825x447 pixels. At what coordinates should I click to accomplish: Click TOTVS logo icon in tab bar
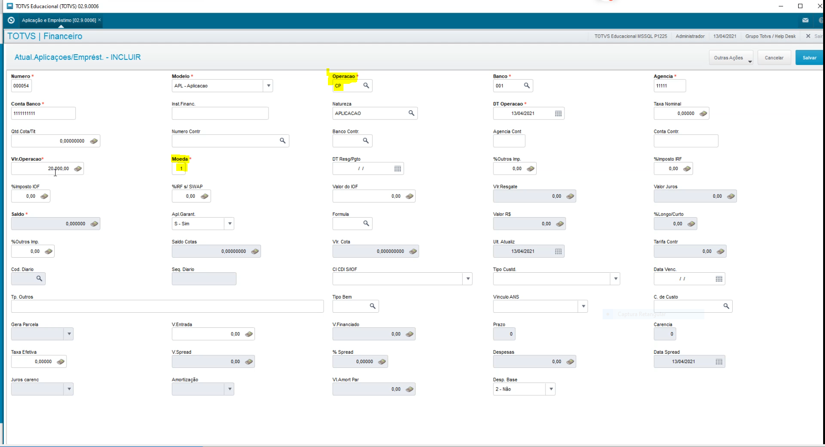coord(11,20)
